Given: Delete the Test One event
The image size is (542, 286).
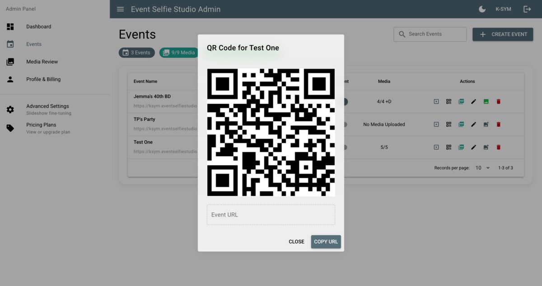Looking at the screenshot, I should click(498, 147).
